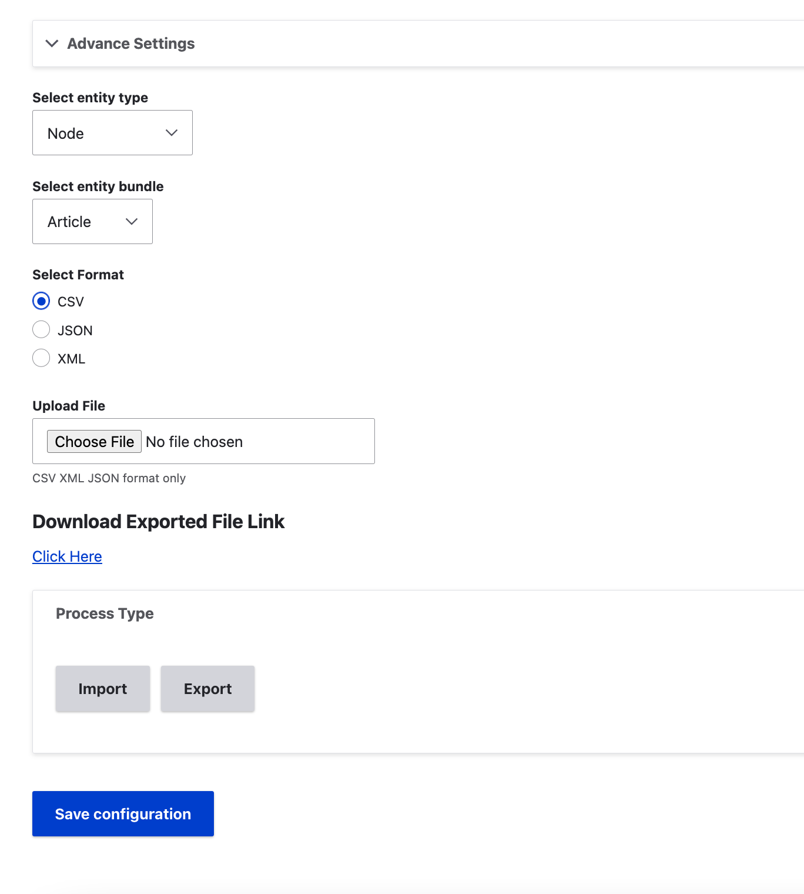Image resolution: width=804 pixels, height=894 pixels.
Task: Select the XML format radio button
Action: [x=41, y=358]
